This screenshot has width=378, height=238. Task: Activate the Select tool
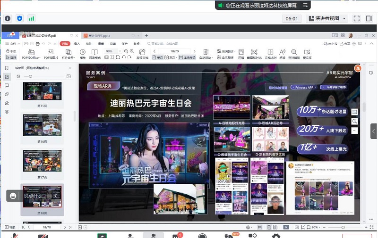11,57
